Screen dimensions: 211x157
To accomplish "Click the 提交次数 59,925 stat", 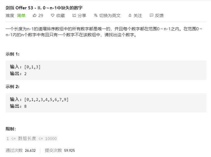I will click(x=60, y=150).
